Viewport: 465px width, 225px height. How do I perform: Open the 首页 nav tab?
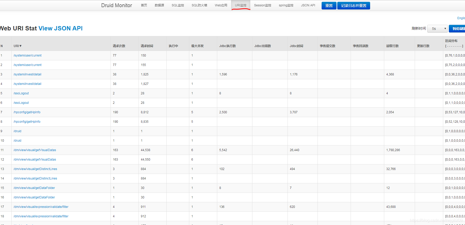(144, 5)
